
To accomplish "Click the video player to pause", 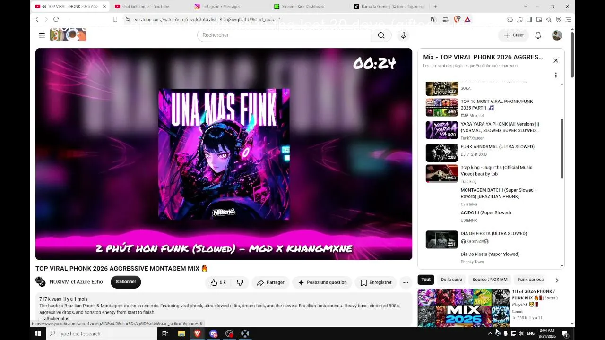I will [x=224, y=154].
